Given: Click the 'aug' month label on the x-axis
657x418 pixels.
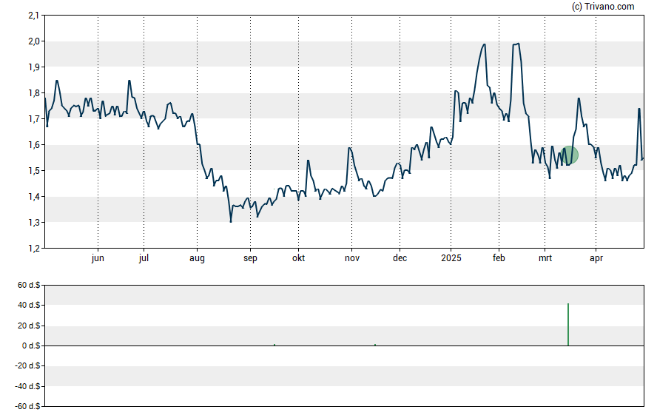Looking at the screenshot, I should (x=197, y=258).
